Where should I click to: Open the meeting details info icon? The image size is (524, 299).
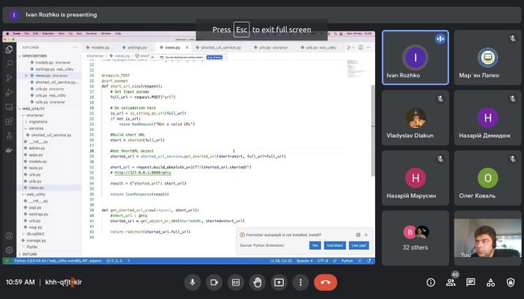430,282
